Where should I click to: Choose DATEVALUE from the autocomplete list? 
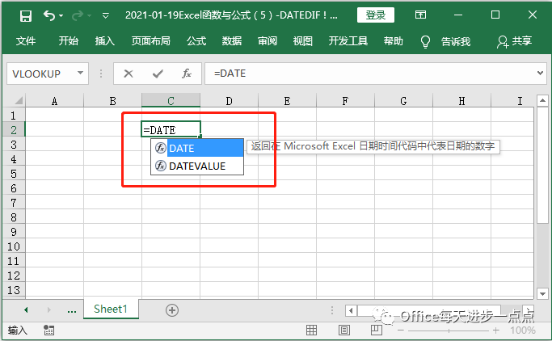[197, 166]
